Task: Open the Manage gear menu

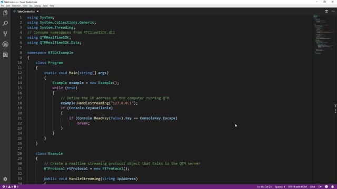Action: [5, 179]
